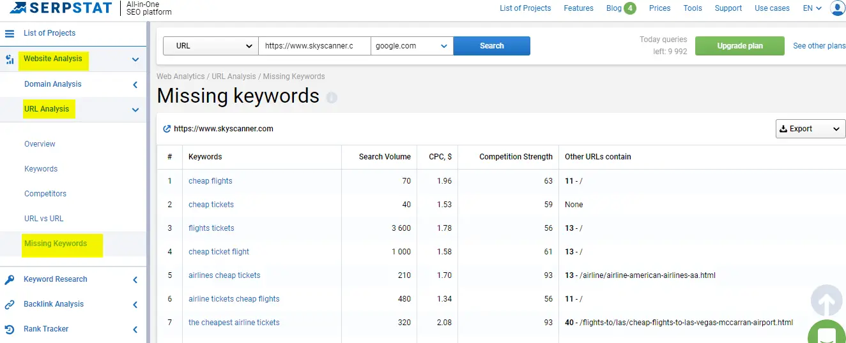The width and height of the screenshot is (846, 343).
Task: Expand the Domain Analysis chevron
Action: pos(135,84)
